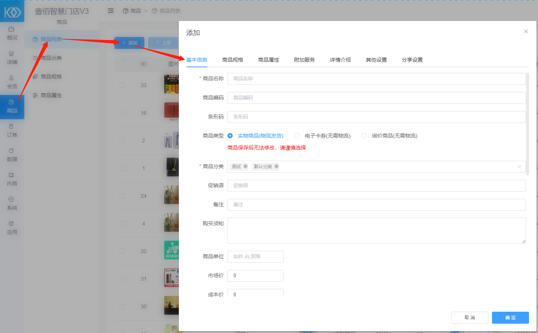The image size is (538, 333).
Task: Switch to 附加服务 tab
Action: (305, 60)
